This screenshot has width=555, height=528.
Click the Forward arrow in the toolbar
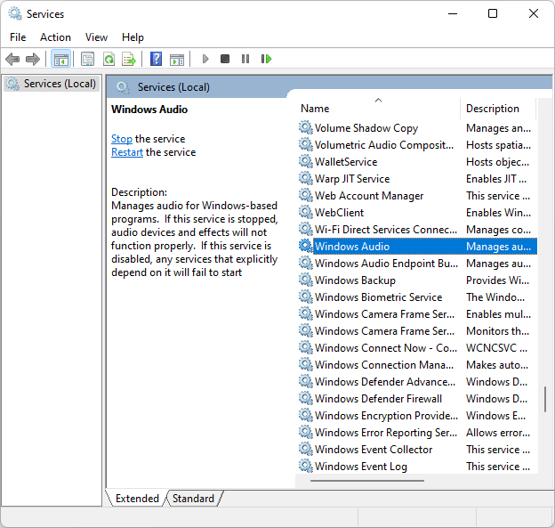coord(33,59)
